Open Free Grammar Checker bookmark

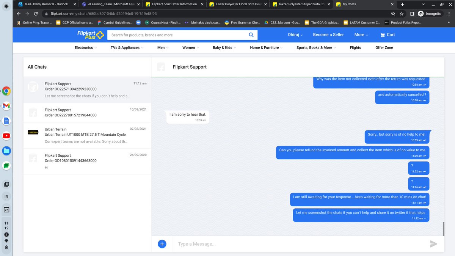(x=242, y=23)
